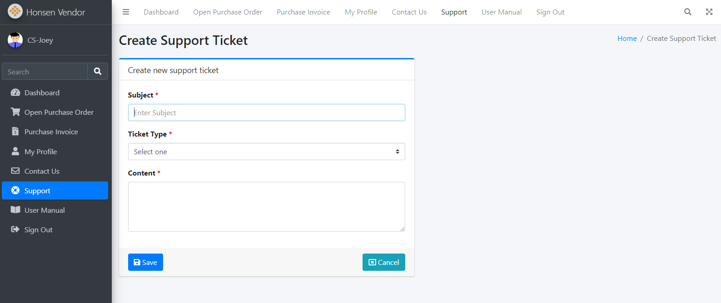Open the Ticket Type dropdown
721x303 pixels.
266,151
